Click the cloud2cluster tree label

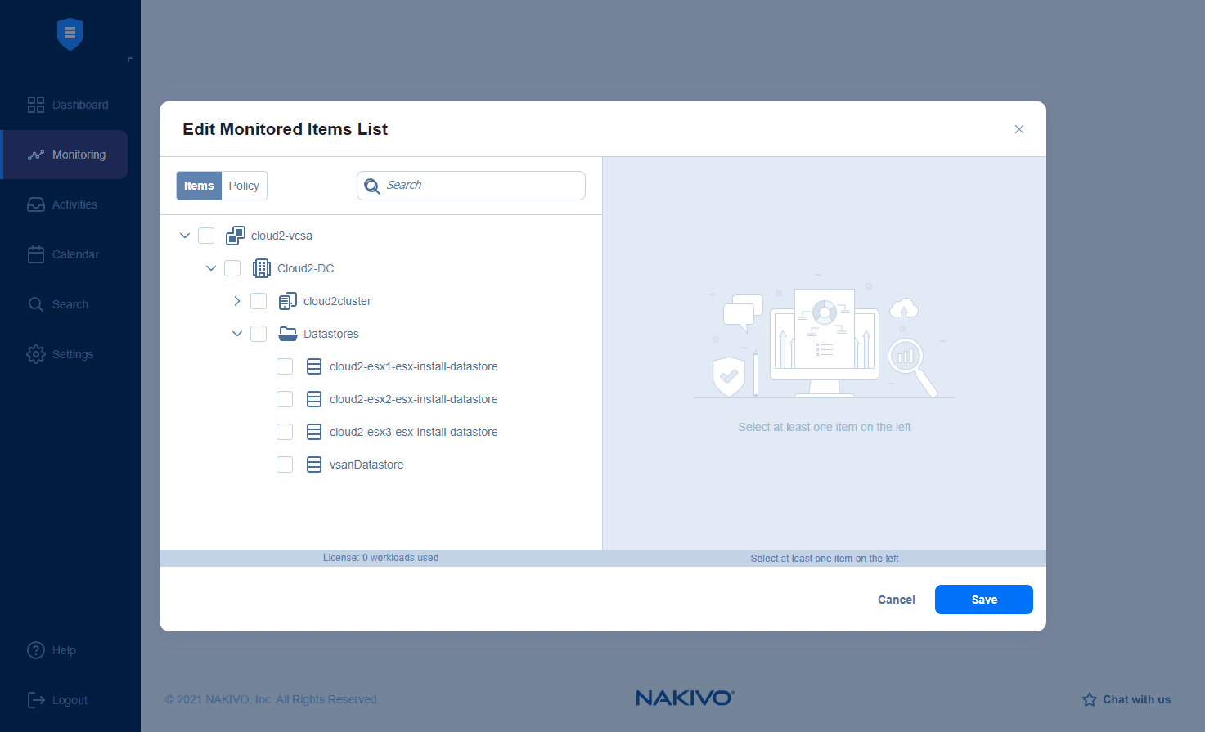pyautogui.click(x=337, y=301)
